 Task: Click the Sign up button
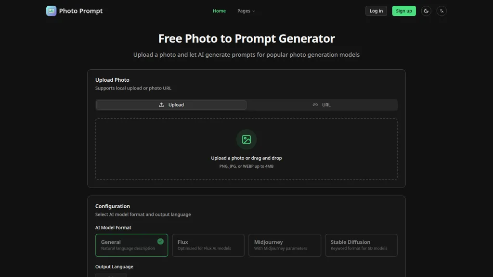click(x=404, y=11)
